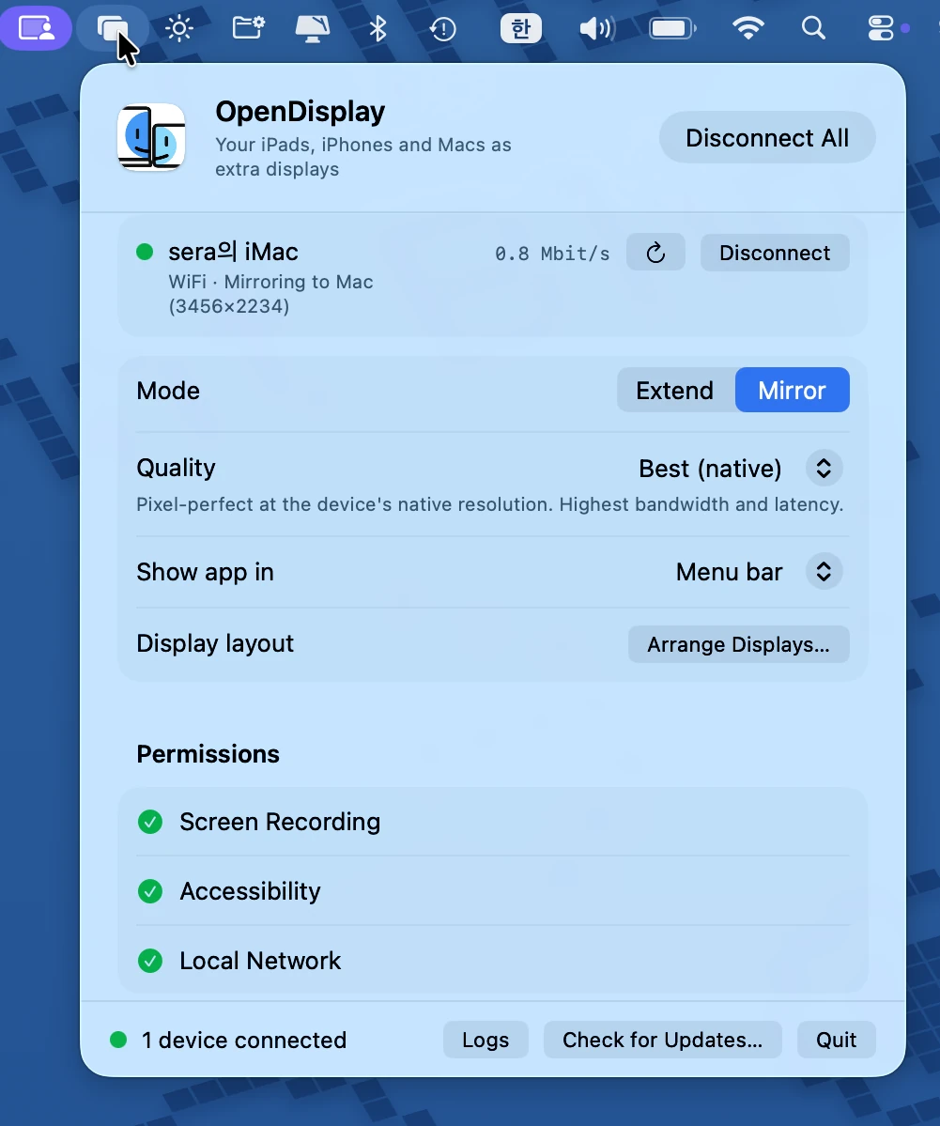Image resolution: width=940 pixels, height=1126 pixels.
Task: Open Control Center
Action: 881,29
